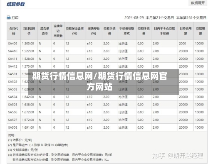Image resolution: width=208 pixels, height=164 pixels.
Task: Click settlement price 1,575.00
Action: click(28, 66)
